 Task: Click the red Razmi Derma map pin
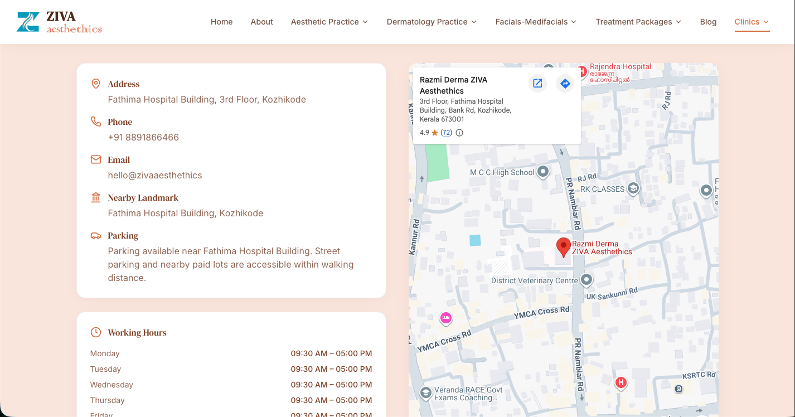(x=564, y=247)
